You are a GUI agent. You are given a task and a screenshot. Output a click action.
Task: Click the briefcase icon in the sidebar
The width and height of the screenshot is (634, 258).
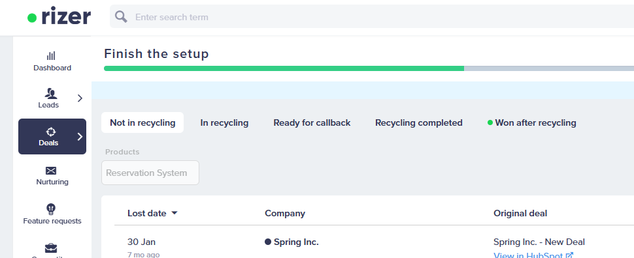[x=51, y=248]
